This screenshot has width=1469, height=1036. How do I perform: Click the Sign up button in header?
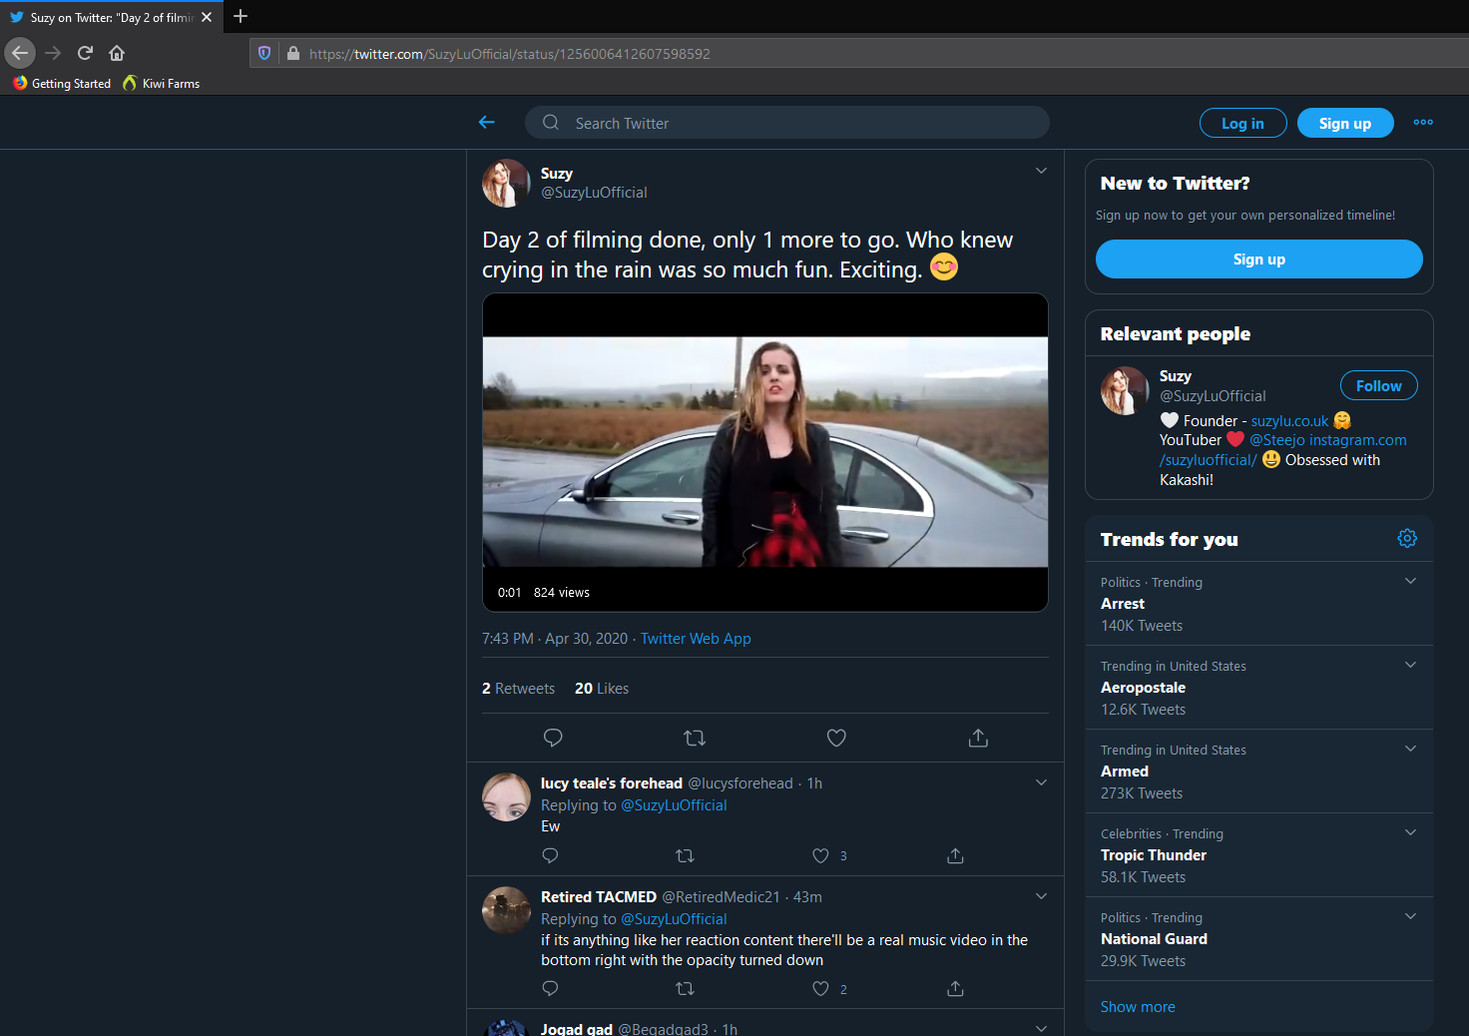pos(1345,123)
